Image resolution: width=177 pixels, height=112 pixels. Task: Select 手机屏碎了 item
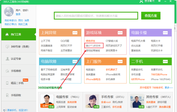[112, 70]
